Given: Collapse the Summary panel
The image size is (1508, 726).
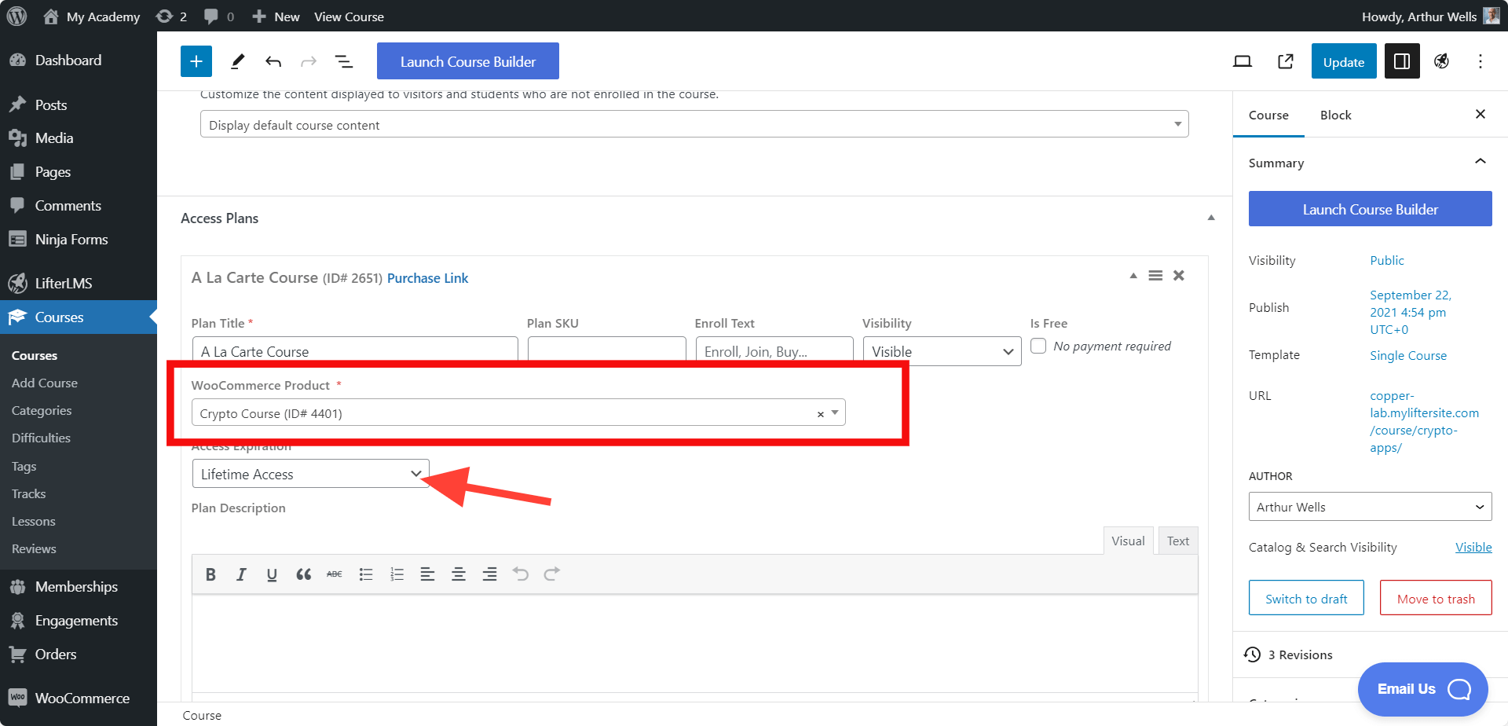Looking at the screenshot, I should (1481, 162).
